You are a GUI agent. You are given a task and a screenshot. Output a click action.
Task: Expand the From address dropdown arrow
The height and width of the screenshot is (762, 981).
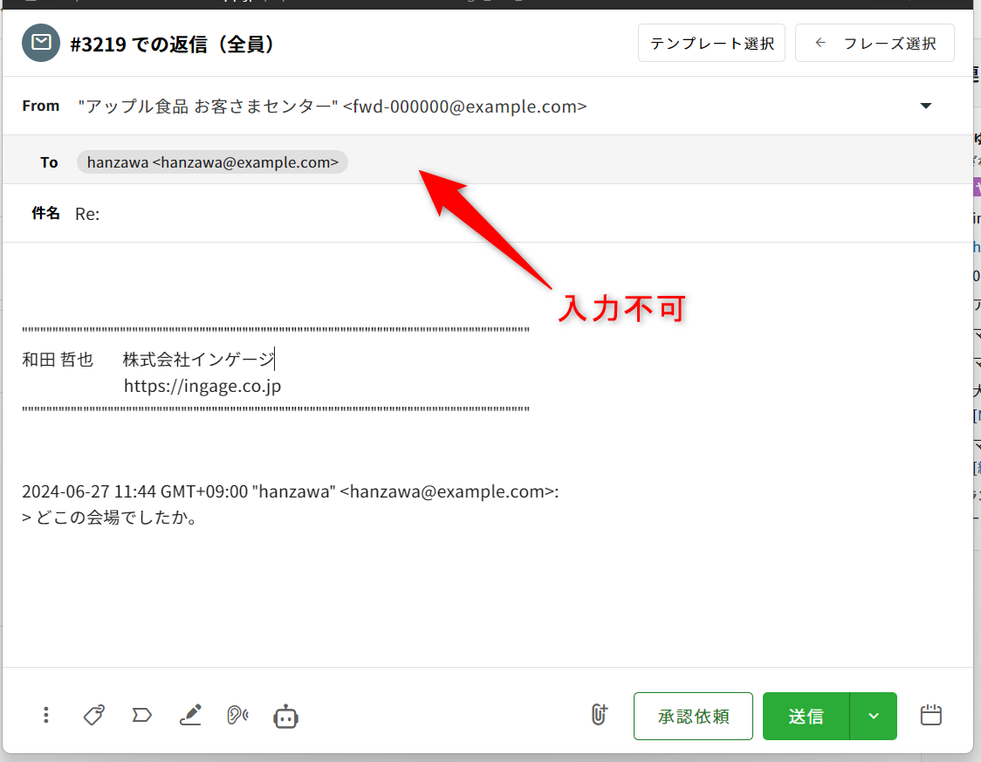[x=926, y=106]
